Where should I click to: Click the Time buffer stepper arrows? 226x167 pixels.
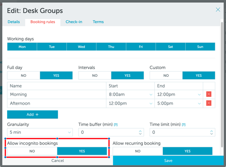click(x=140, y=132)
